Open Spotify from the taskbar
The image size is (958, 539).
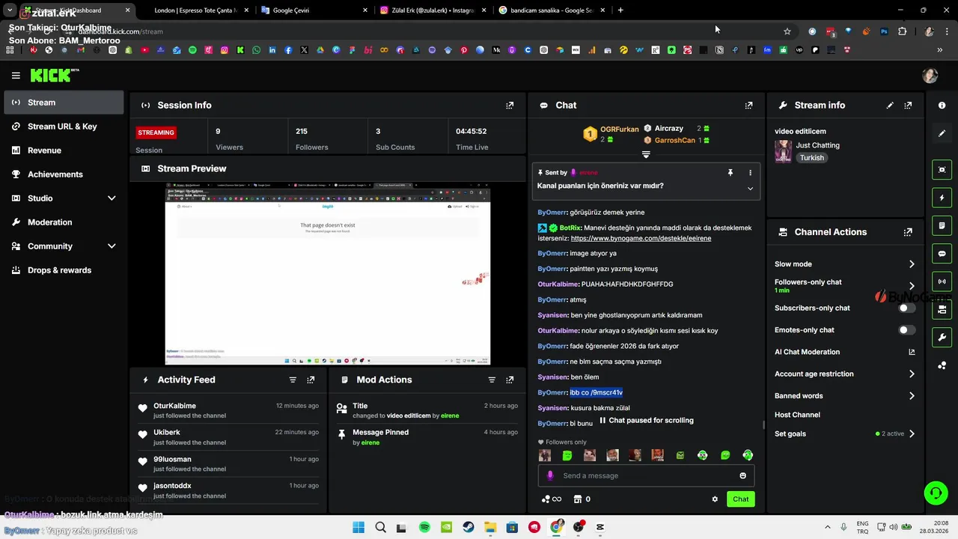pos(424,527)
